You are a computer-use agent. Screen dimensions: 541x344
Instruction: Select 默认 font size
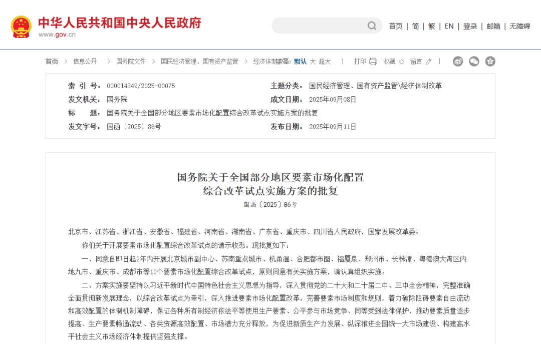(300, 62)
